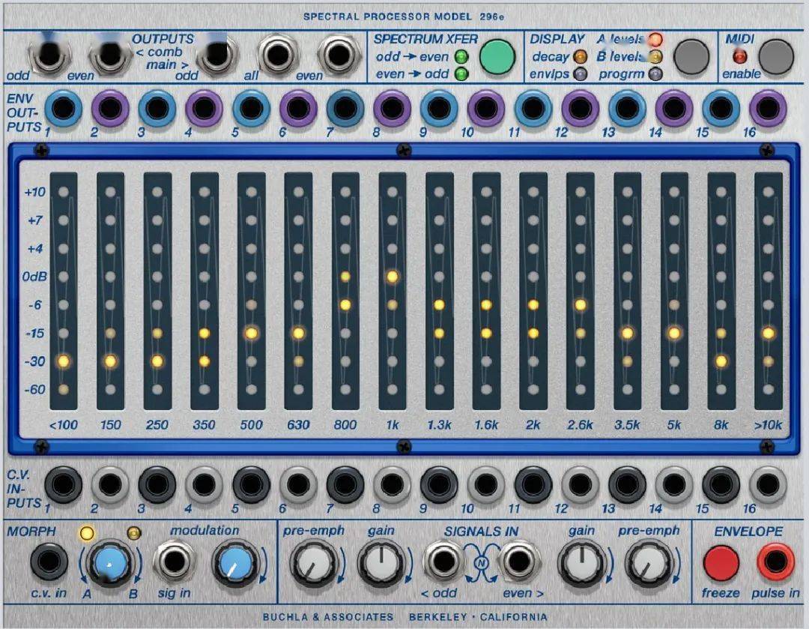Click envelope output jack 8
The height and width of the screenshot is (629, 809).
(x=392, y=109)
